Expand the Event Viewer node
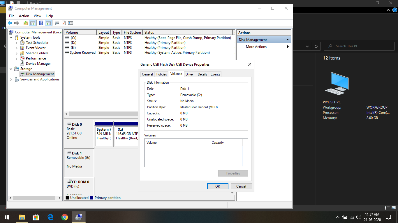Image resolution: width=398 pixels, height=223 pixels. 17,48
